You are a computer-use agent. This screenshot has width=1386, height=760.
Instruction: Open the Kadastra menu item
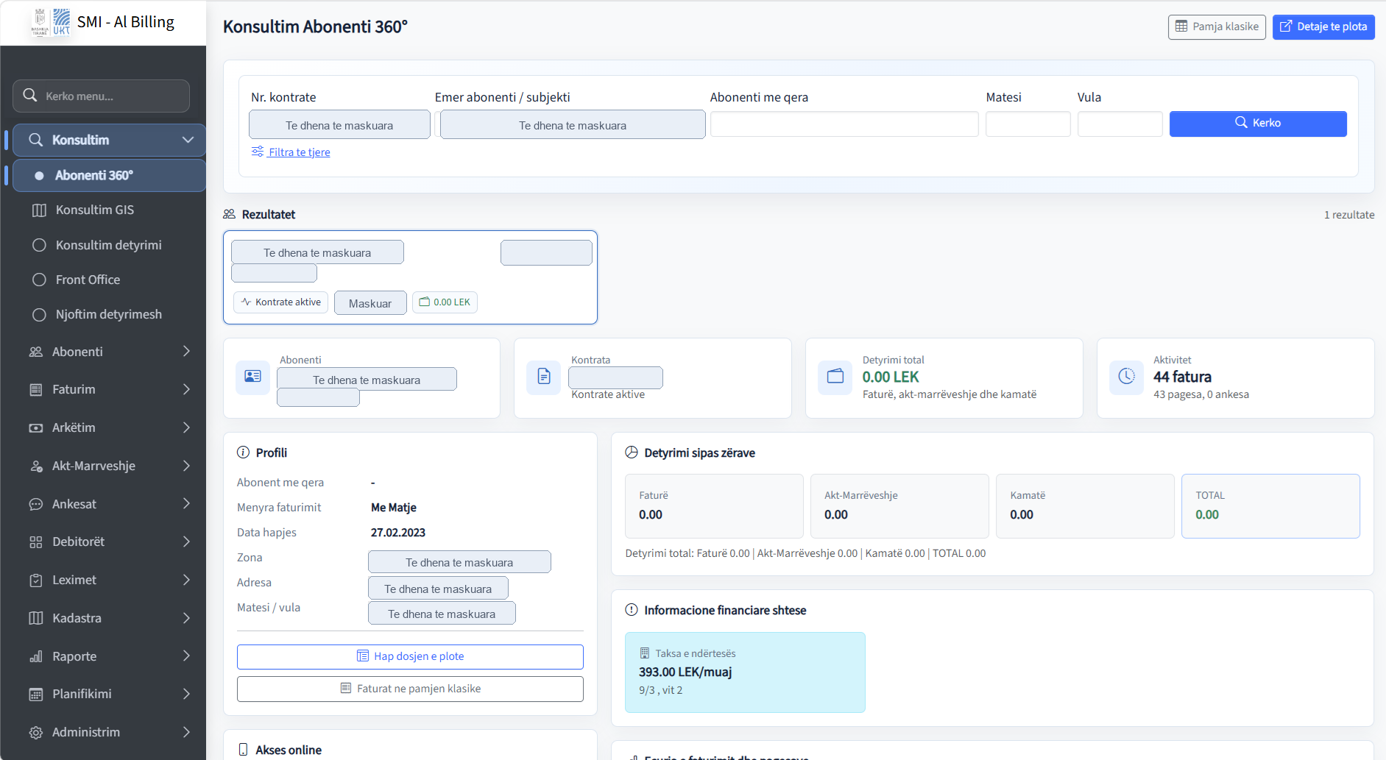109,618
